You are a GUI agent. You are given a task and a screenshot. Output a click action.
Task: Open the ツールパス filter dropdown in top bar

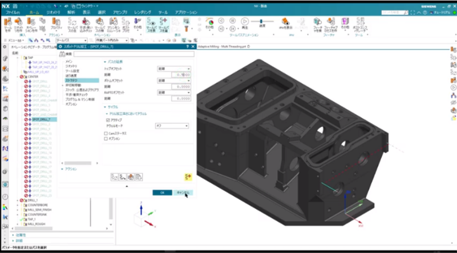point(71,41)
